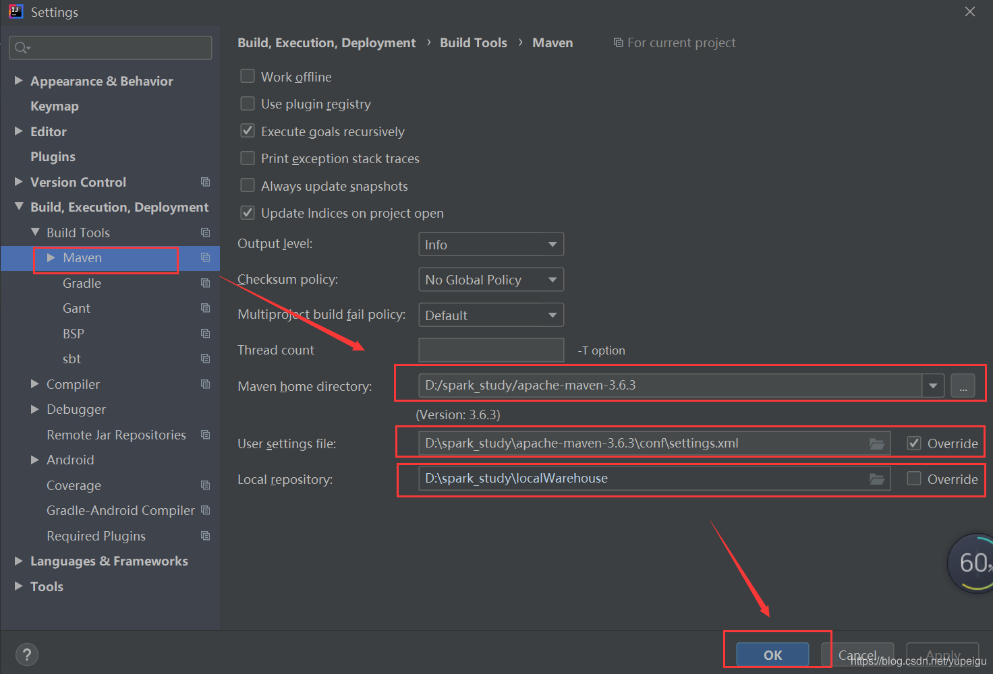Expand Appearance & Behavior section

pos(19,81)
